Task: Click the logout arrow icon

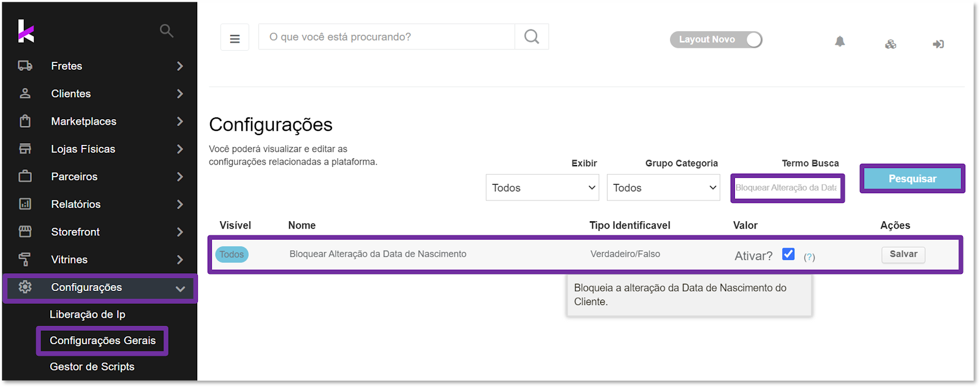Action: [938, 44]
